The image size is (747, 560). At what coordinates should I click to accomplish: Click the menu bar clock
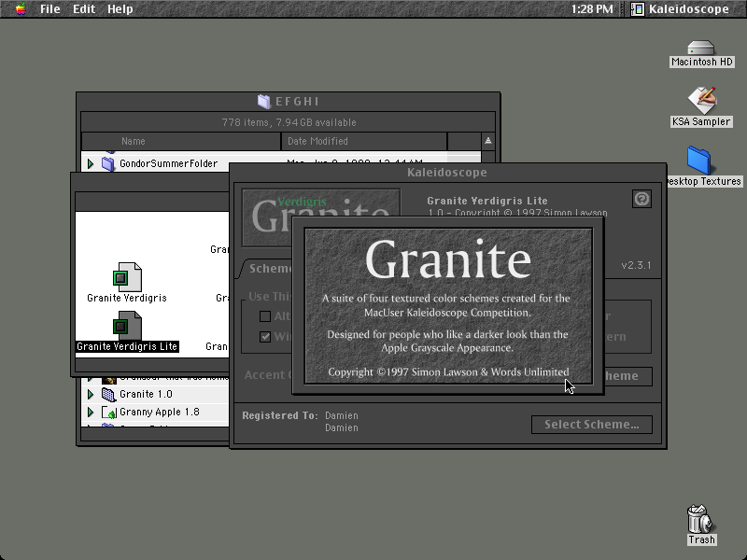(592, 9)
